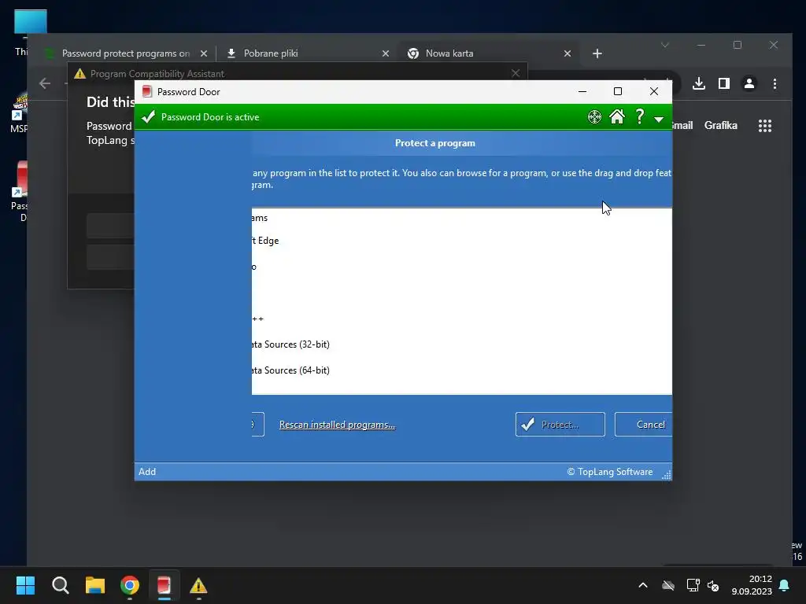Open Chrome from taskbar
806x604 pixels.
130,585
